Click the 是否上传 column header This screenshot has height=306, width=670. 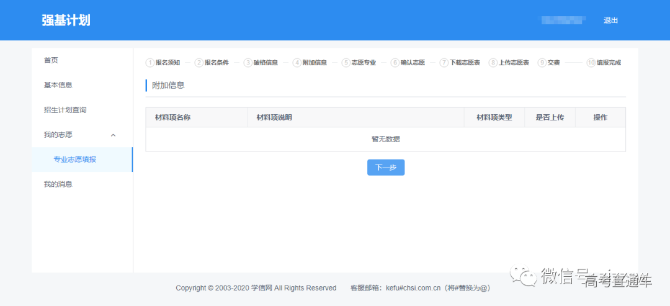click(x=550, y=117)
